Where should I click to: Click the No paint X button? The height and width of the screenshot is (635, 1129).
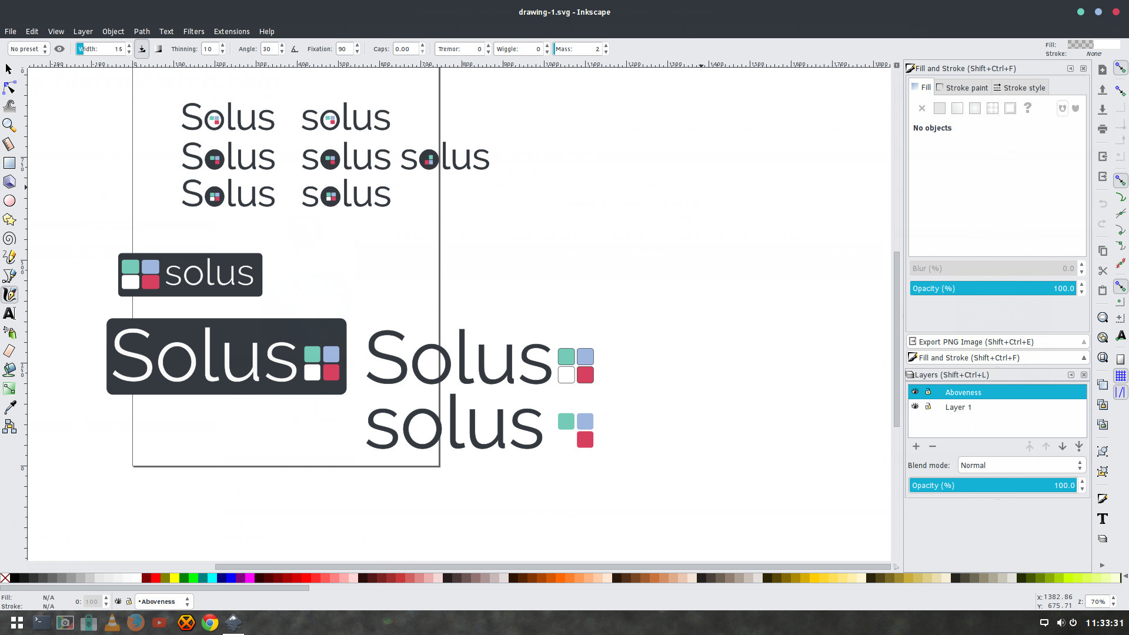coord(922,108)
